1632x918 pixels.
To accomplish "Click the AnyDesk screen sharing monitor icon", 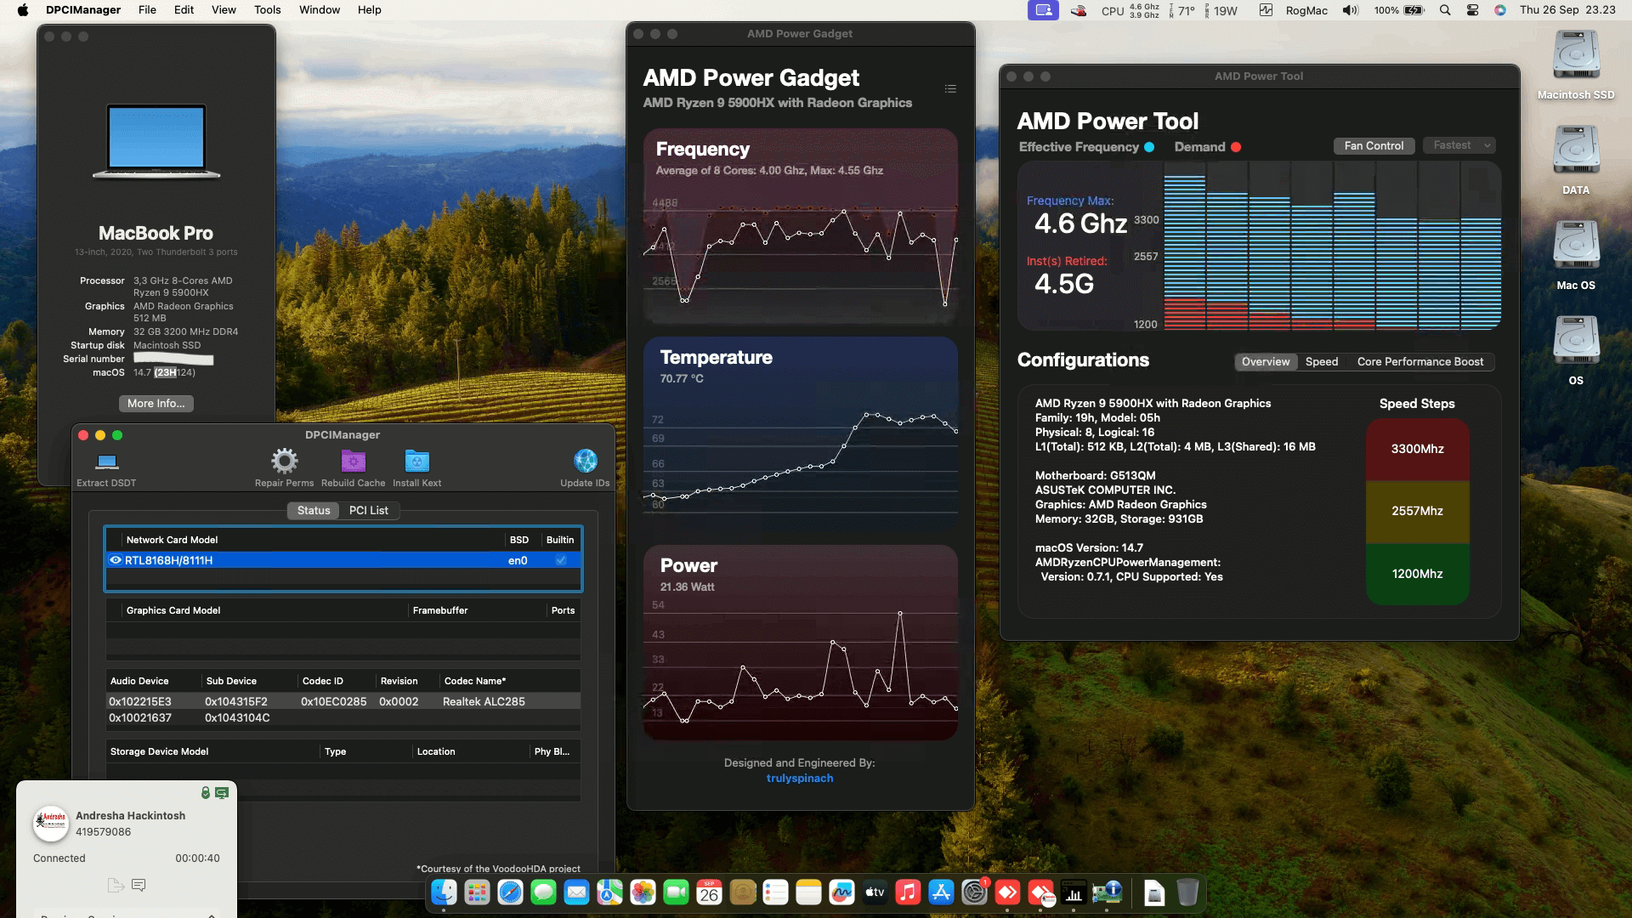I will coord(222,793).
